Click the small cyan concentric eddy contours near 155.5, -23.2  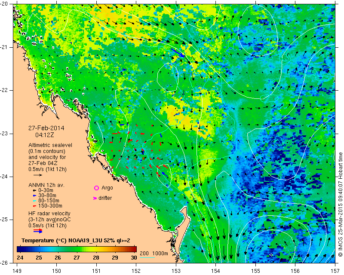click(277, 143)
